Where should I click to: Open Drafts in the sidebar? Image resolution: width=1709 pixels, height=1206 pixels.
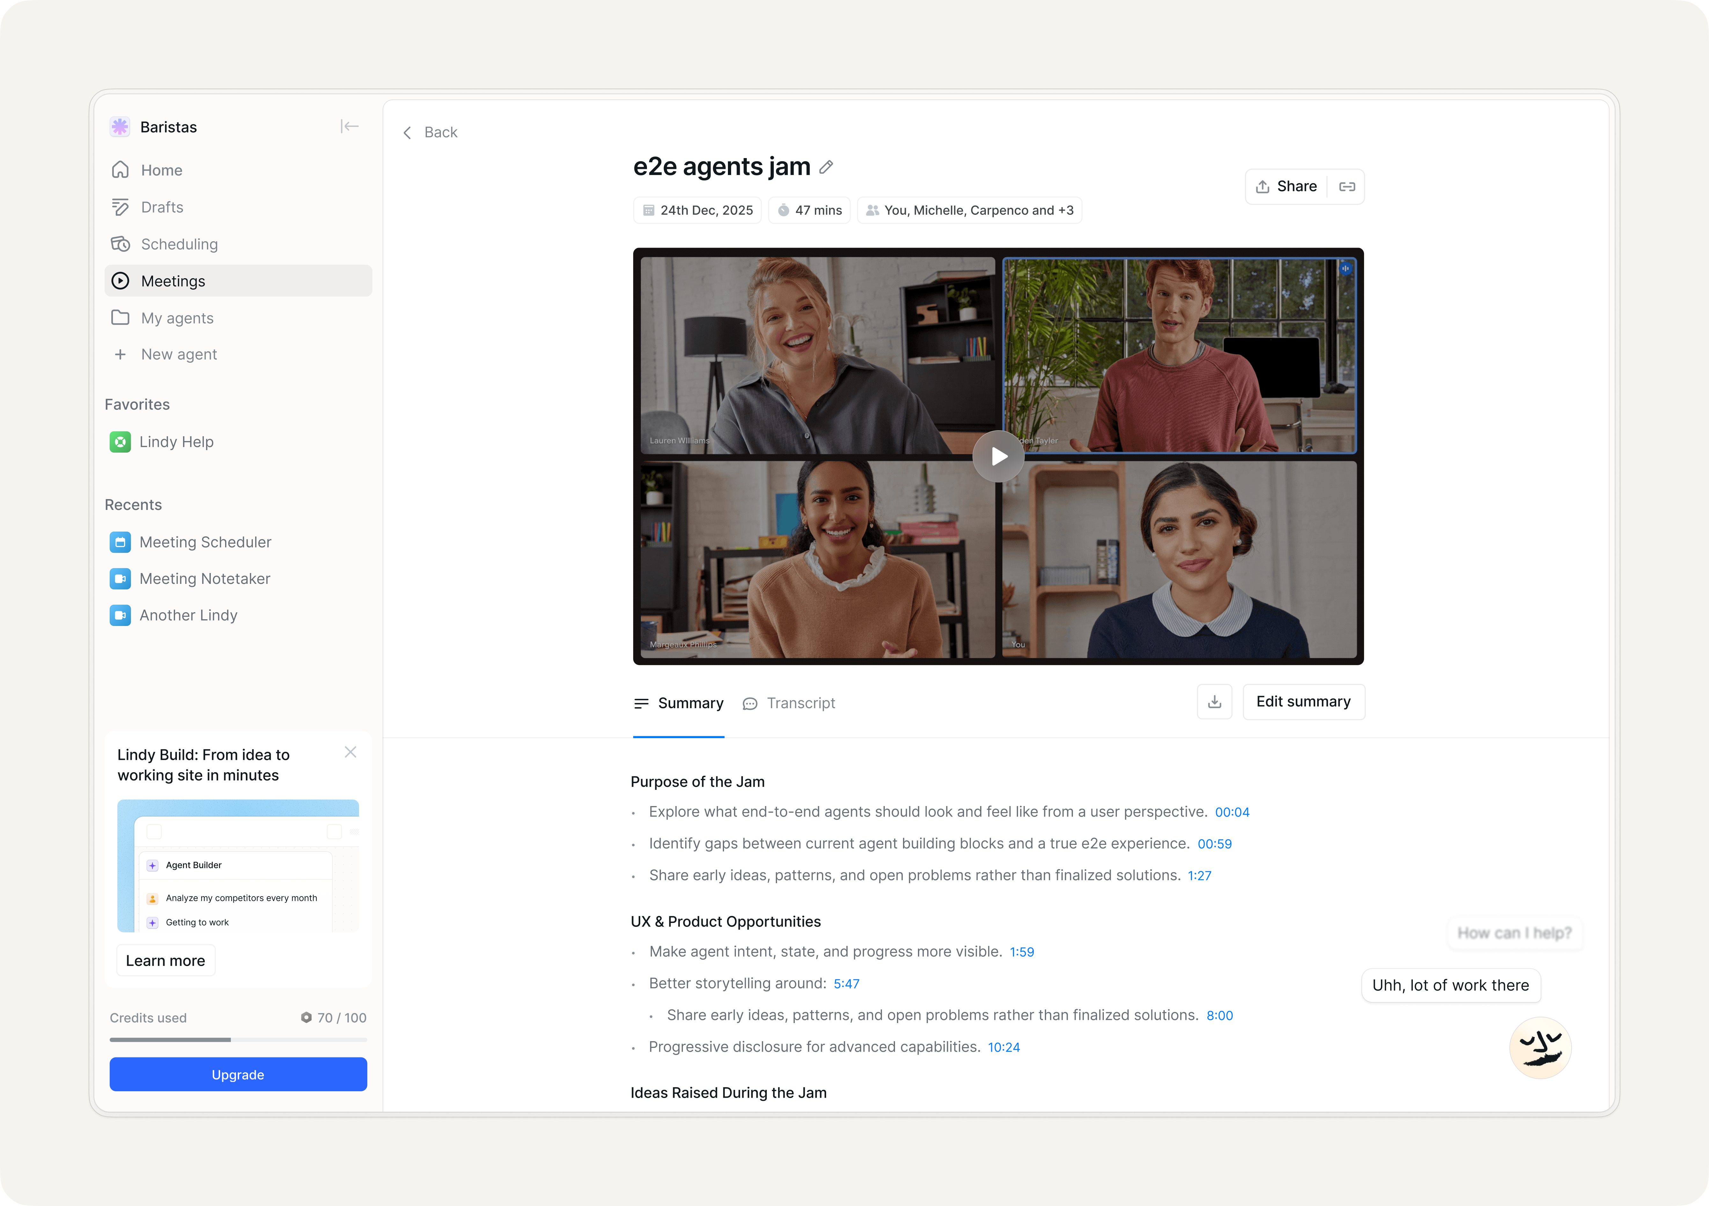[x=238, y=207]
